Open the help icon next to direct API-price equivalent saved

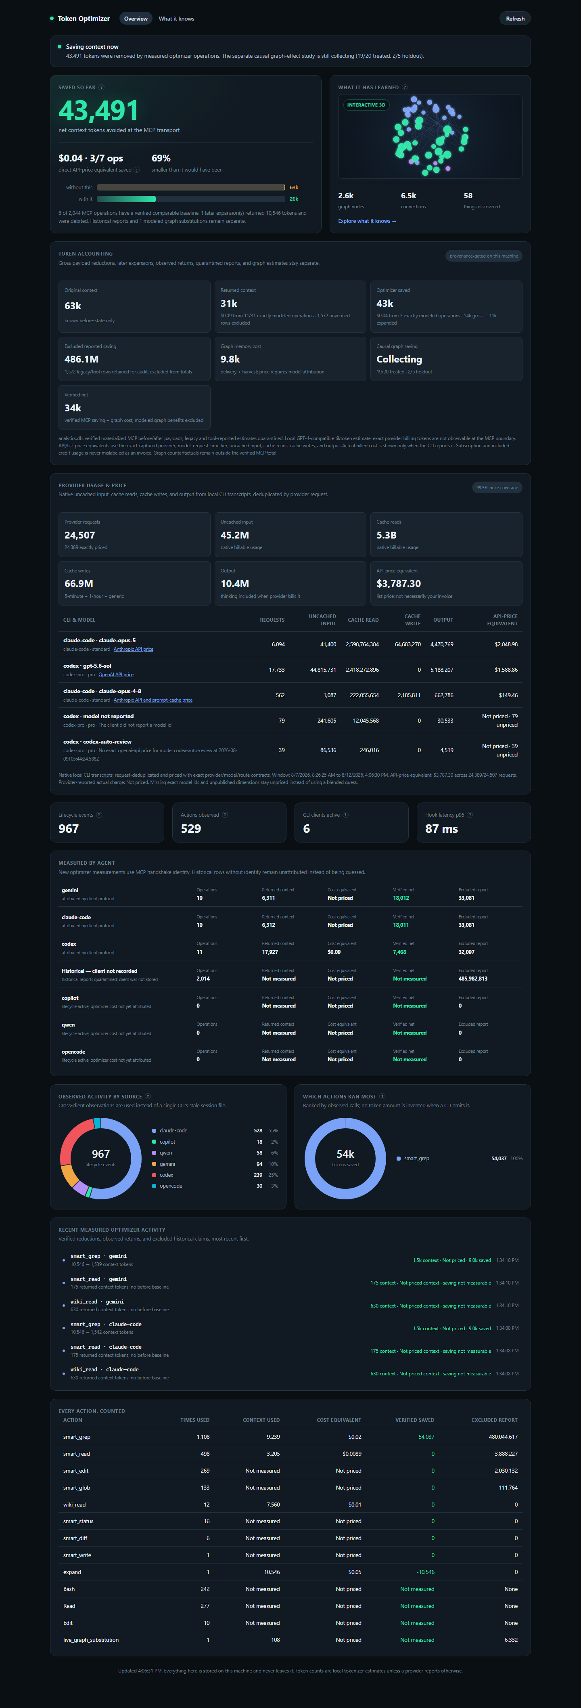136,170
